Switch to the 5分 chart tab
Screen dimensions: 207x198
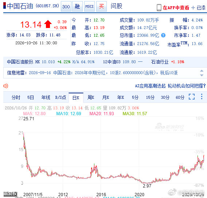coord(135,97)
